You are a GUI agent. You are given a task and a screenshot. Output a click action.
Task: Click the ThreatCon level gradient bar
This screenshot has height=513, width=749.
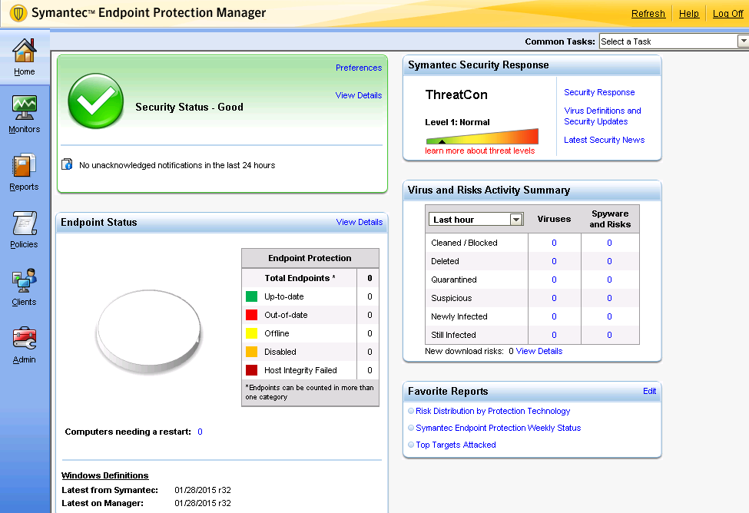tap(482, 137)
